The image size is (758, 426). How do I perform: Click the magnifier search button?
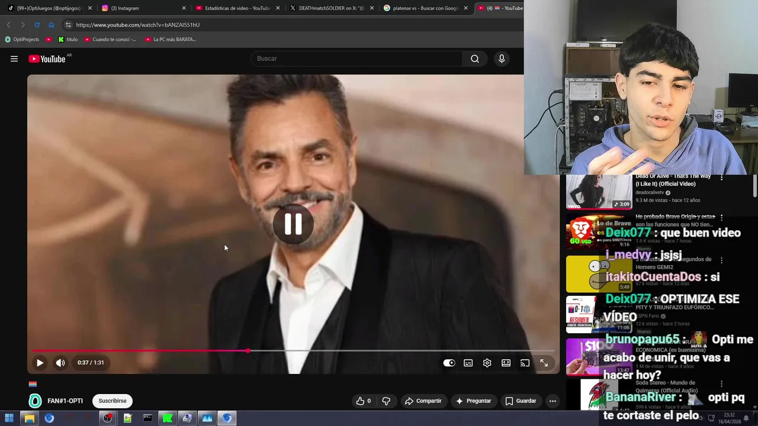[475, 59]
